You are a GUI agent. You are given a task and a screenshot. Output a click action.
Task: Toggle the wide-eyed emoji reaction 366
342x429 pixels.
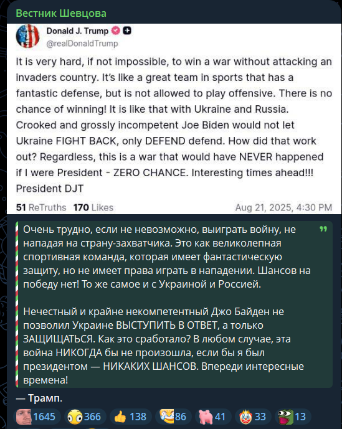click(x=84, y=417)
